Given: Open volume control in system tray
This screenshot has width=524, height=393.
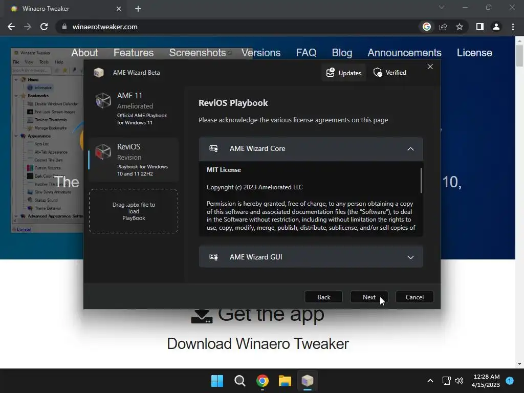Looking at the screenshot, I should click(459, 381).
